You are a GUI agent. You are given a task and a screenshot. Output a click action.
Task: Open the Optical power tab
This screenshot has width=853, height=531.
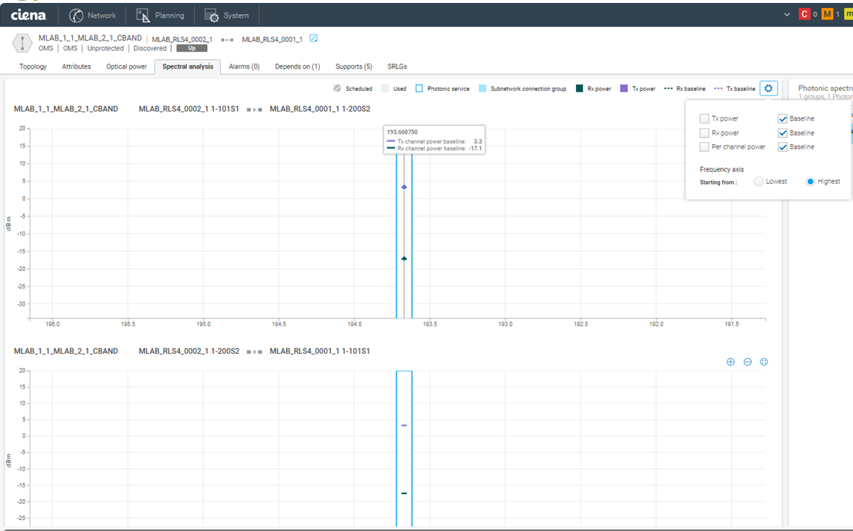point(126,66)
